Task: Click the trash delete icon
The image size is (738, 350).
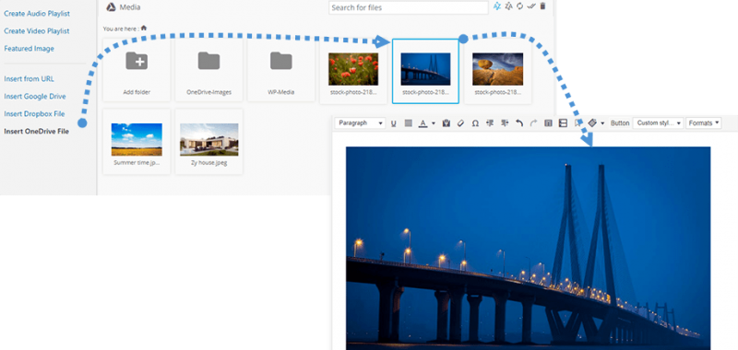Action: pyautogui.click(x=542, y=6)
